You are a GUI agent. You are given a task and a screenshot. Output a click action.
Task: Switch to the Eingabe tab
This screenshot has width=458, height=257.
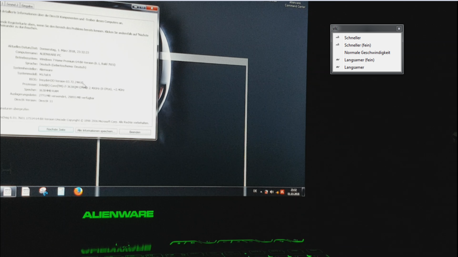(27, 5)
